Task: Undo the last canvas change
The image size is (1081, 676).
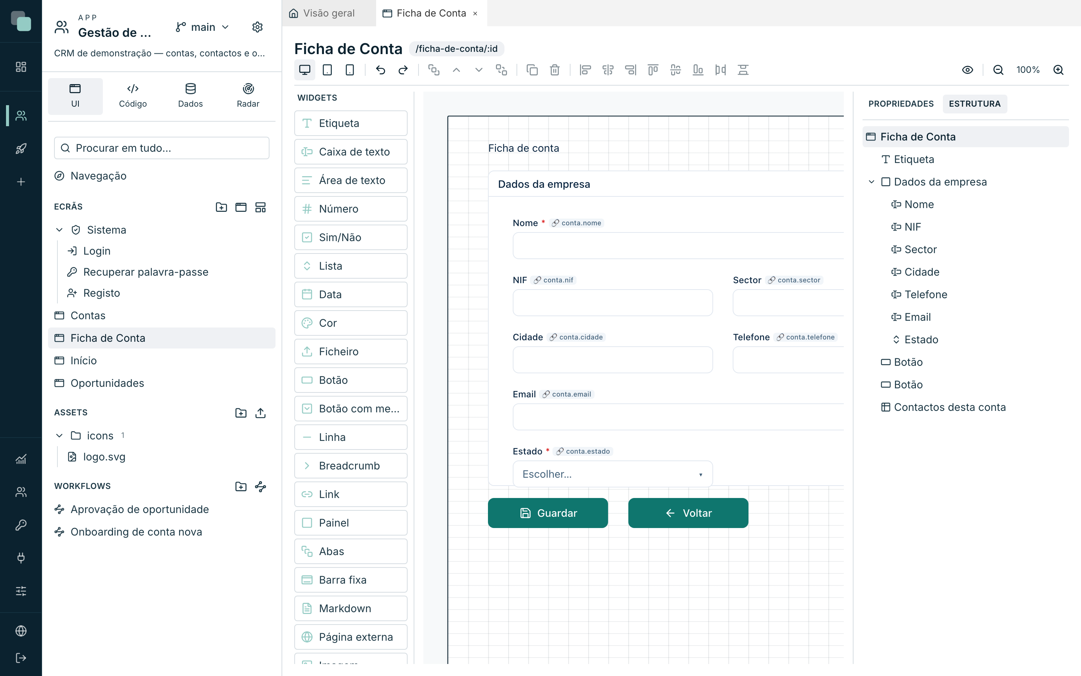Action: (381, 70)
